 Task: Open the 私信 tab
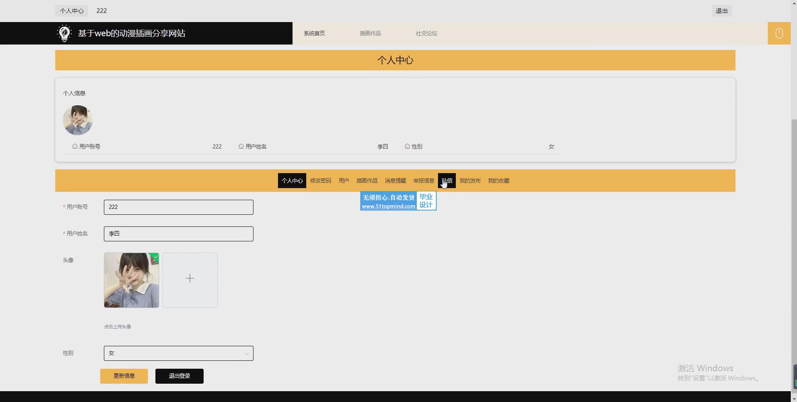tap(447, 181)
